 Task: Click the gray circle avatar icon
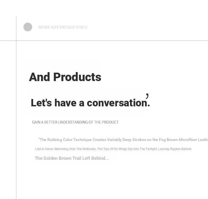(28, 27)
